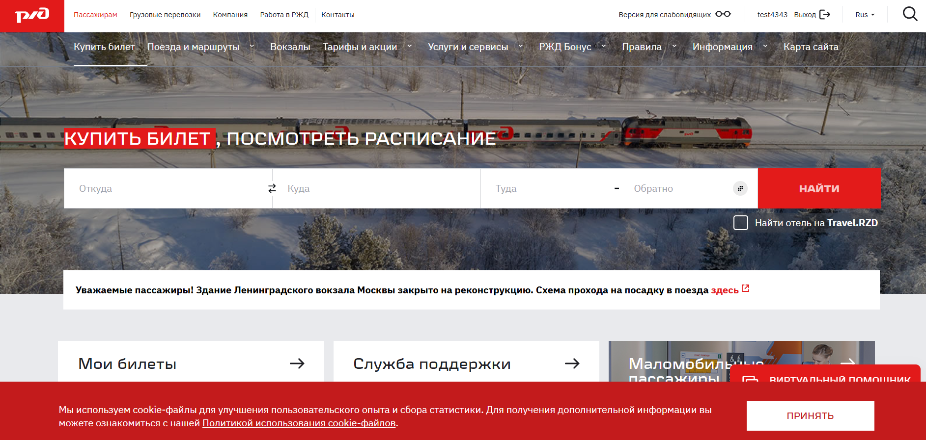Accept cookies with ПРИНЯТЬ button
The height and width of the screenshot is (440, 926).
(811, 416)
